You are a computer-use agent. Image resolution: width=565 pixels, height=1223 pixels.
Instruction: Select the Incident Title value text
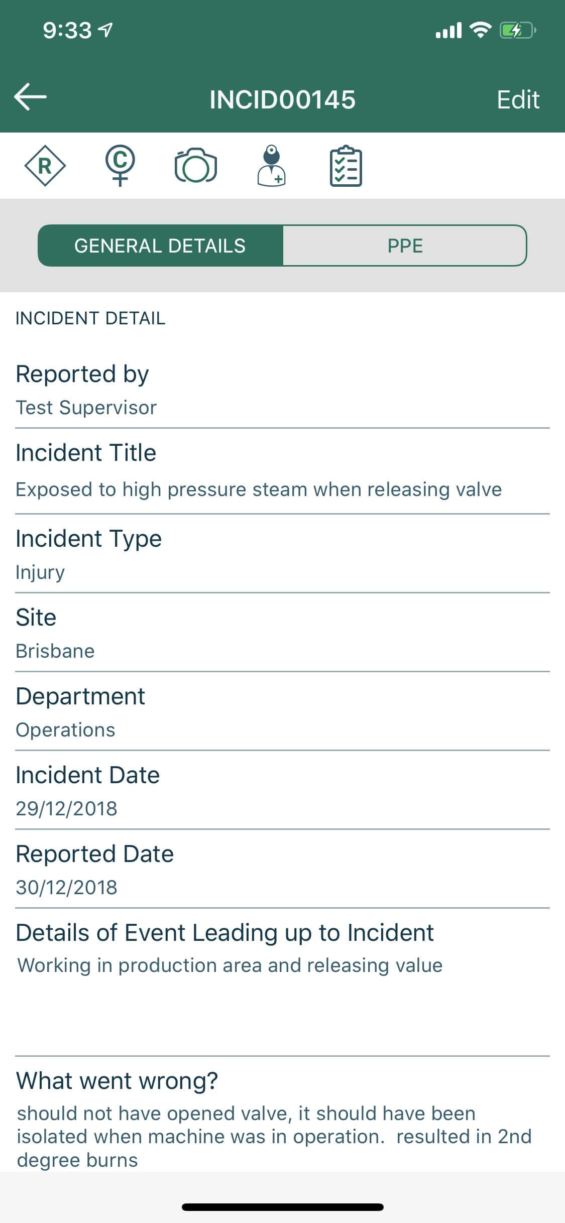tap(259, 490)
